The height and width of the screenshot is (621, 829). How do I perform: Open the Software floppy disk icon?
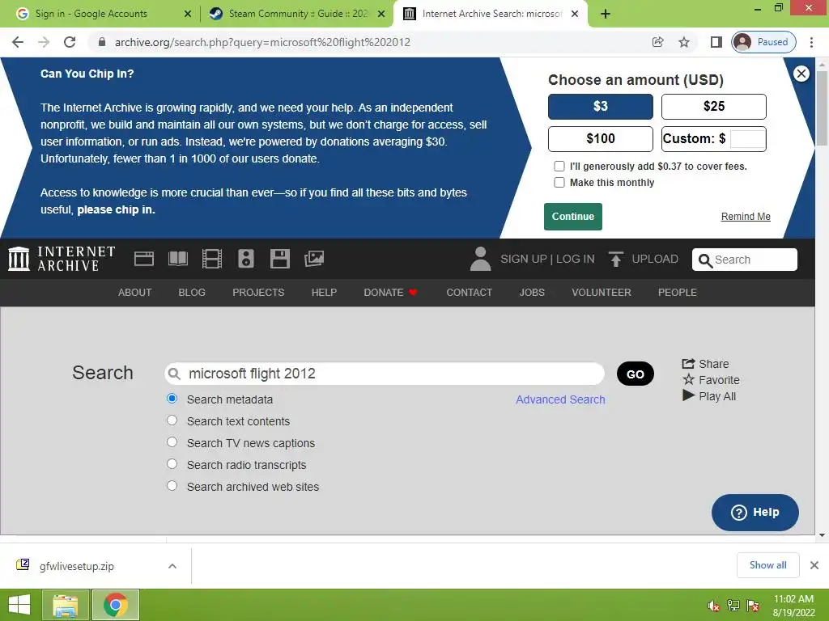(x=279, y=259)
